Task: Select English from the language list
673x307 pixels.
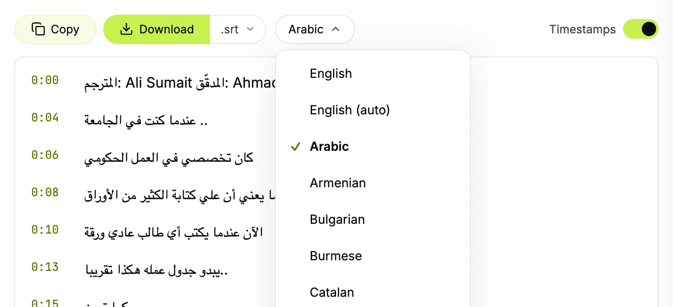Action: point(373,73)
